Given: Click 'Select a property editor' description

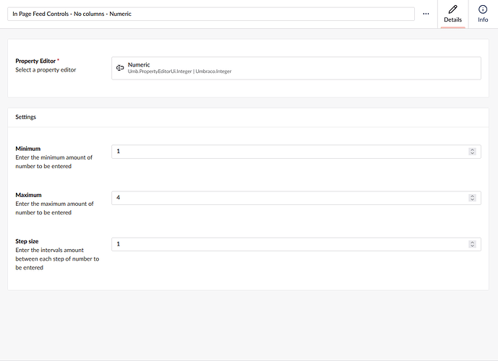Looking at the screenshot, I should click(46, 70).
